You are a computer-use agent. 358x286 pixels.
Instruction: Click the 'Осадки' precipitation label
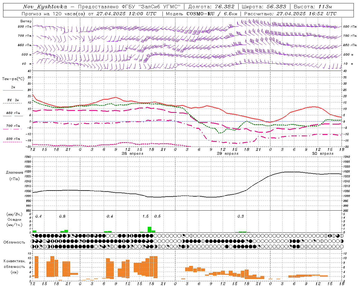point(14,220)
